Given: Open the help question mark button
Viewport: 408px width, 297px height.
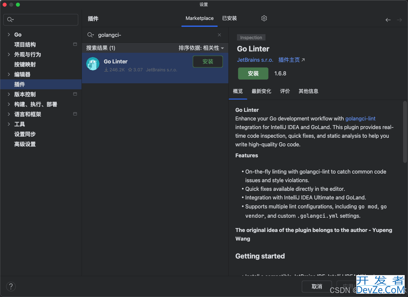Looking at the screenshot, I should (x=11, y=286).
